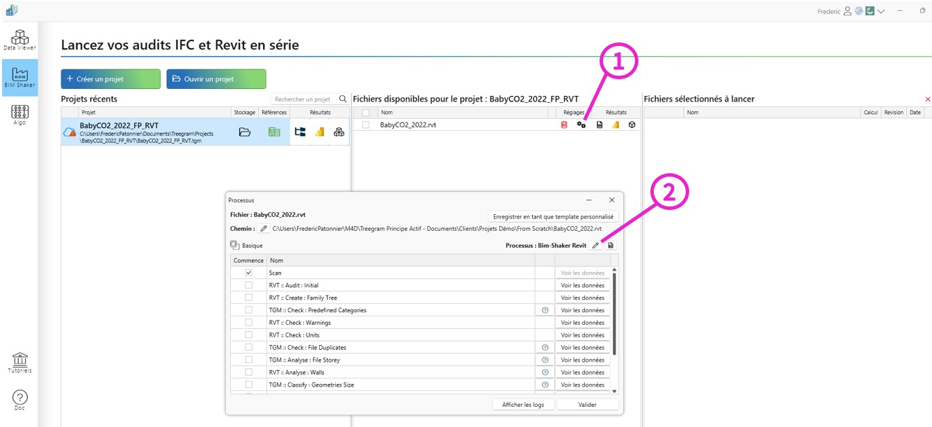Click the red trash icon for BabyCO2_2022.rvt

tap(564, 124)
